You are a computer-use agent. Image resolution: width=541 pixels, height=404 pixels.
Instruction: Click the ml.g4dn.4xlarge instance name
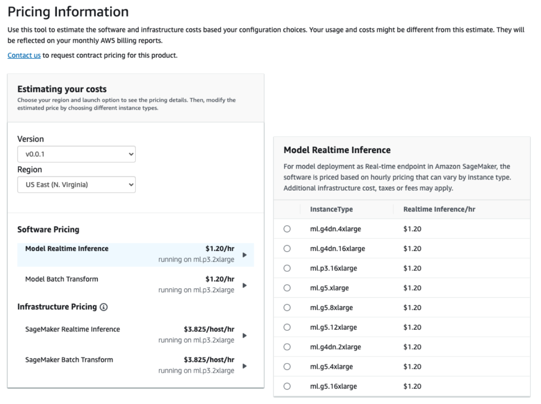(336, 229)
